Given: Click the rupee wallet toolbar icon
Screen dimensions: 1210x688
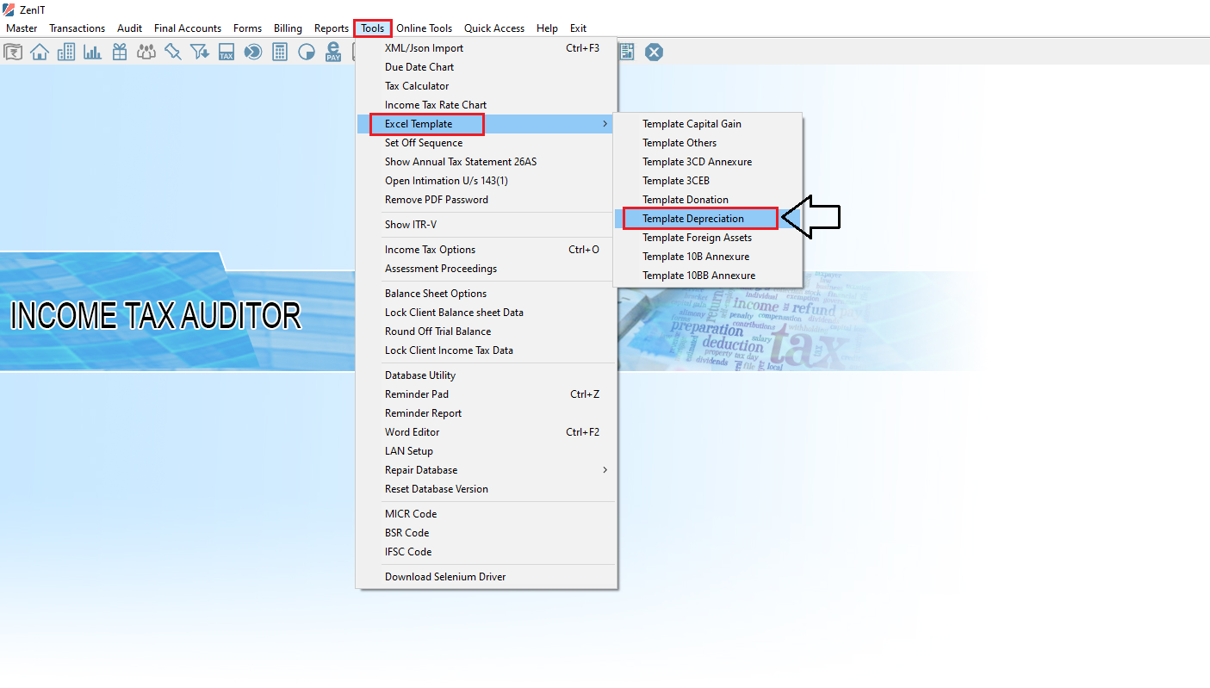Looking at the screenshot, I should 13,53.
